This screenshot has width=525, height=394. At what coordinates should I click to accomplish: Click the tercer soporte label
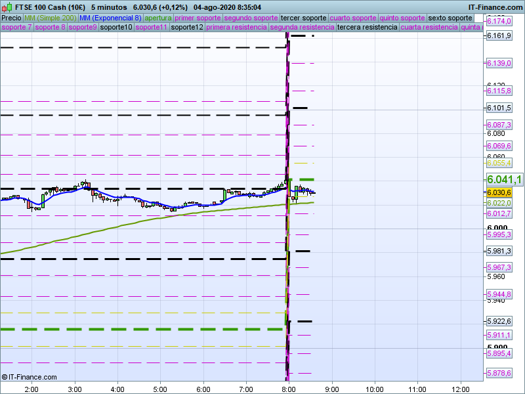(303, 18)
